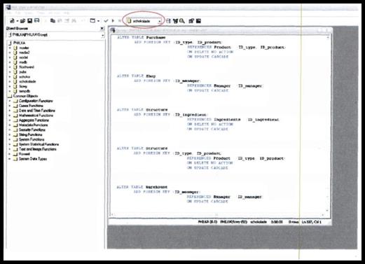Screen dimensions: 365x264
Task: Select the Text and Image Functions folder
Action: coord(38,149)
